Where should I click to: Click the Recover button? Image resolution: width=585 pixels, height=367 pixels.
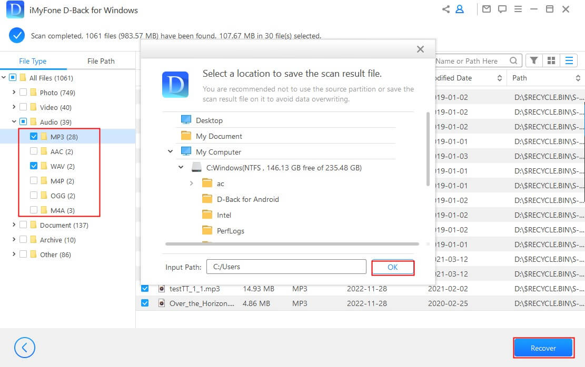(543, 348)
